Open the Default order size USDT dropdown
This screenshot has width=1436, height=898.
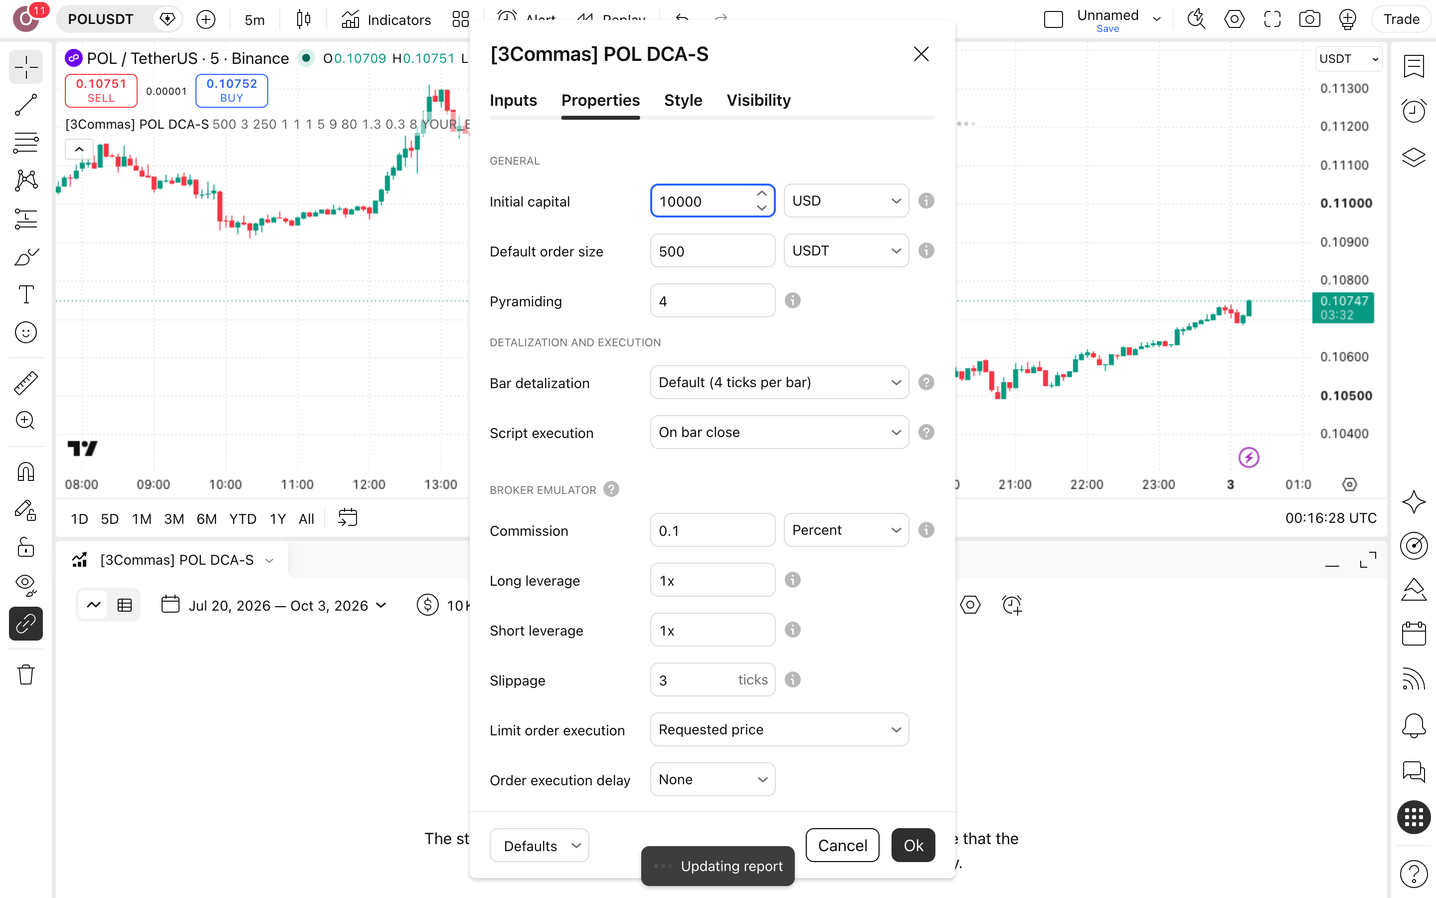[846, 250]
